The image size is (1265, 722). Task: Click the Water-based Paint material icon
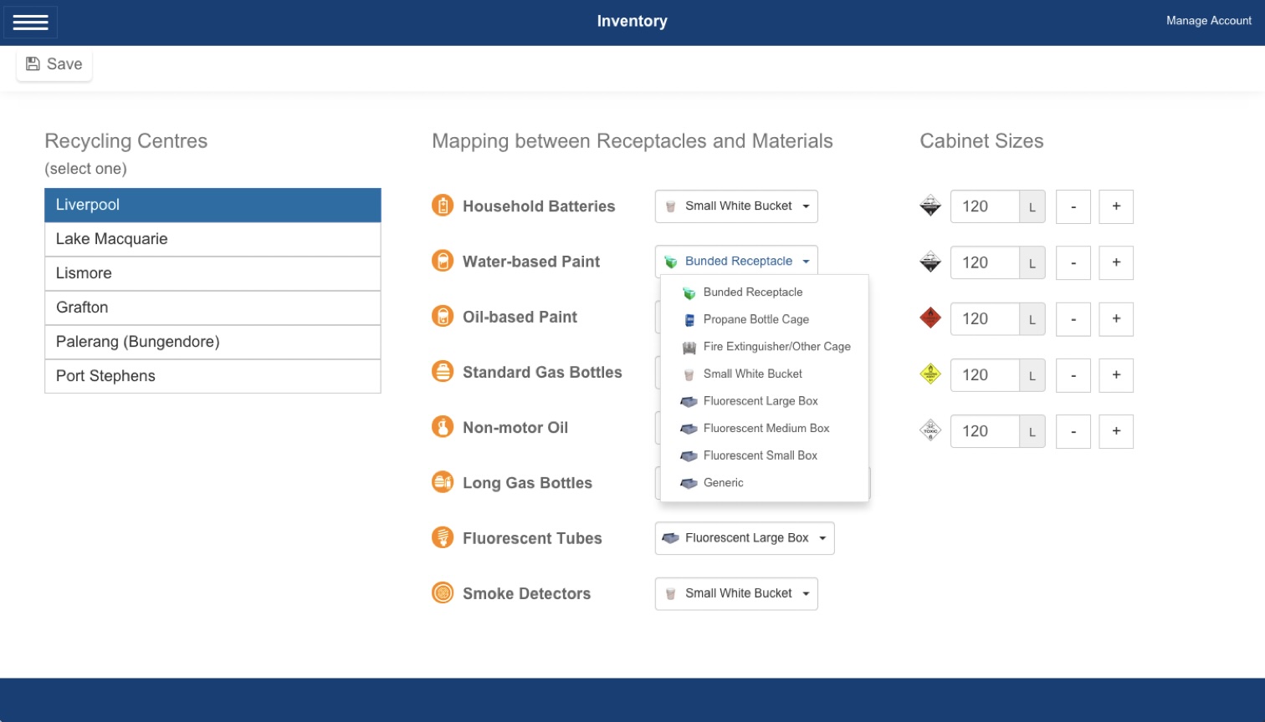443,261
